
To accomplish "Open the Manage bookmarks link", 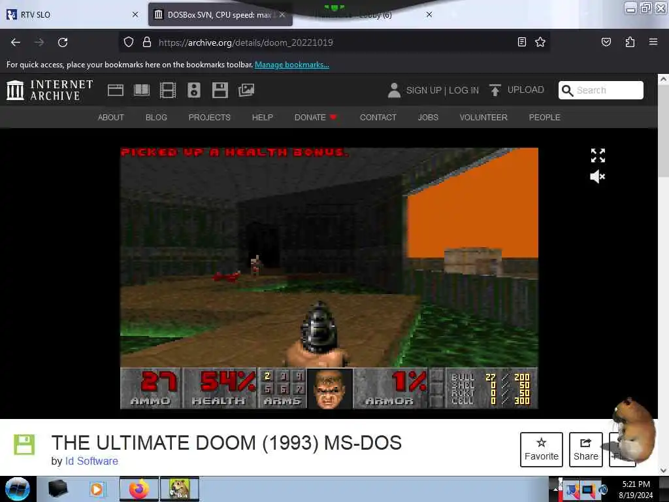I will pyautogui.click(x=292, y=65).
